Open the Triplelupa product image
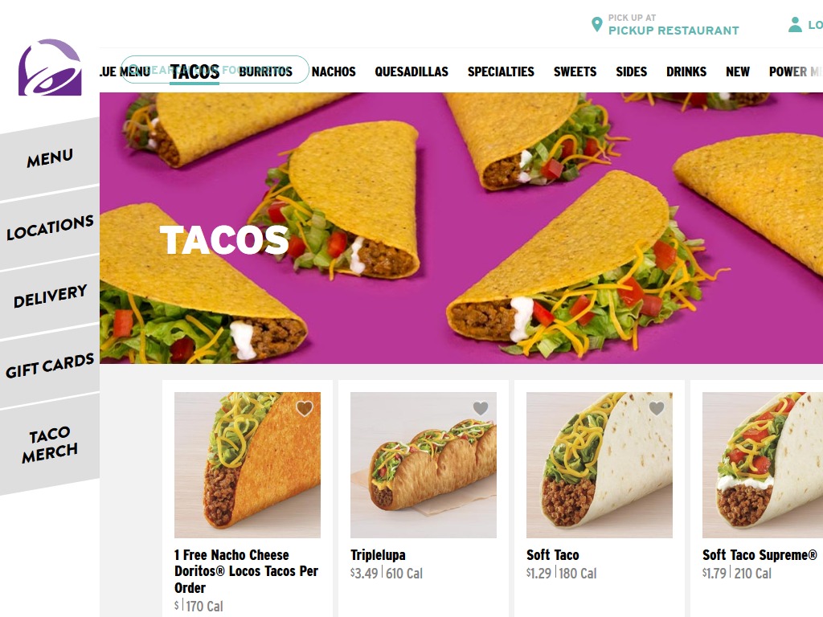823x617 pixels. (423, 465)
